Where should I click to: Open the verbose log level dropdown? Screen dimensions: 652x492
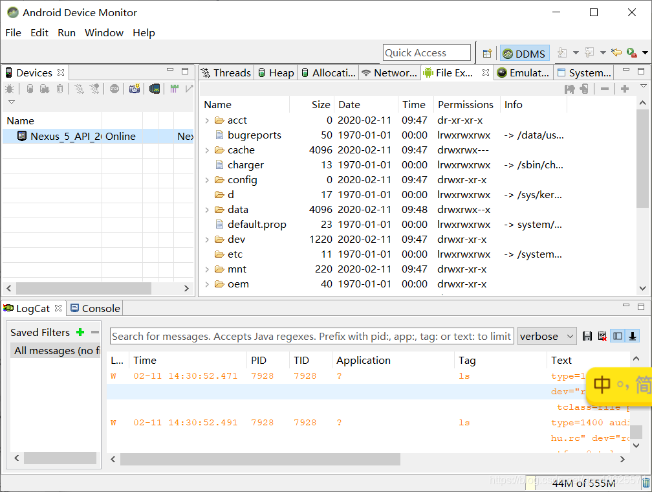547,336
